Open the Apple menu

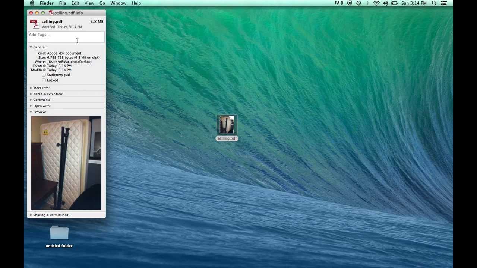tap(32, 3)
